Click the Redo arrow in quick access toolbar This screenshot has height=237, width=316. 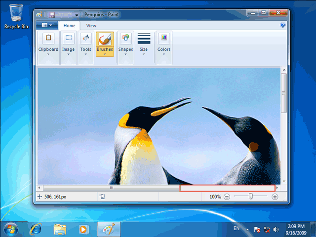point(69,15)
